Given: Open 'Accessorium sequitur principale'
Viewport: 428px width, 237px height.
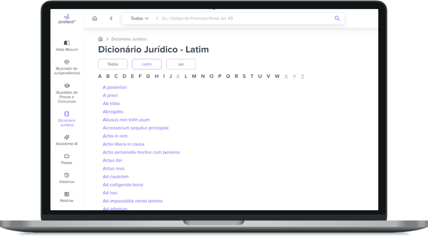Looking at the screenshot, I should (136, 128).
